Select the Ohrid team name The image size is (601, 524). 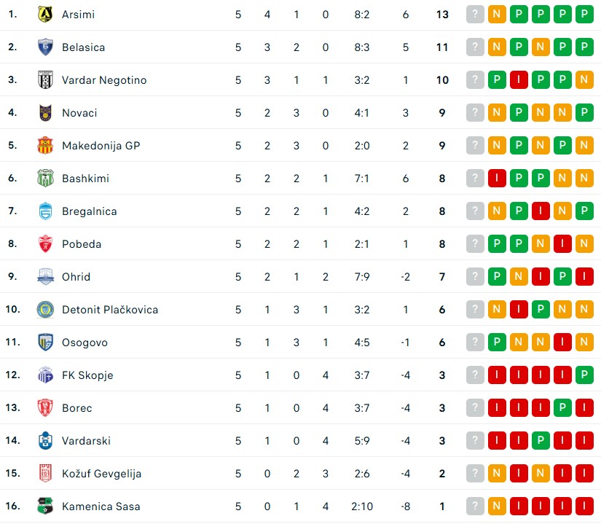[x=76, y=277]
